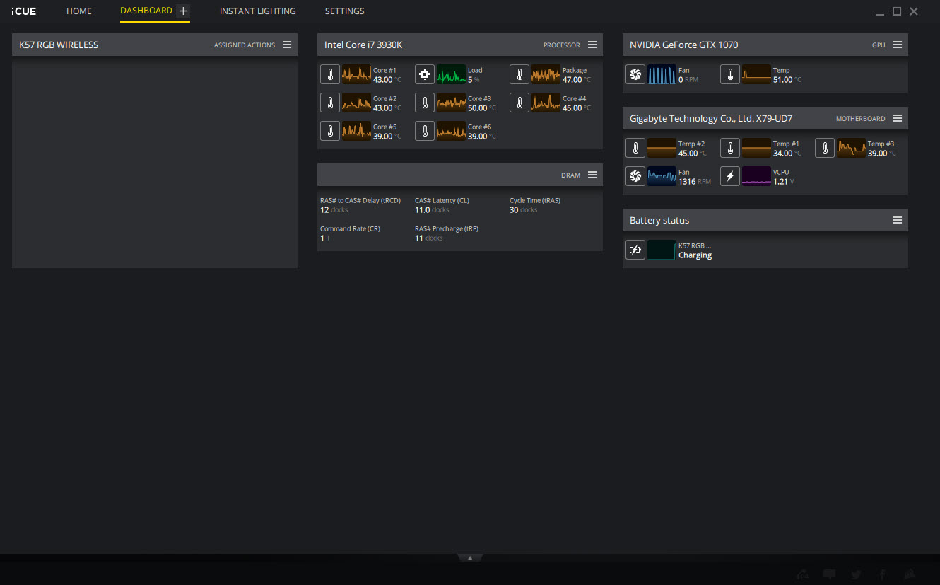Click the VCPU lightning bolt icon
This screenshot has width=940, height=585.
[729, 176]
